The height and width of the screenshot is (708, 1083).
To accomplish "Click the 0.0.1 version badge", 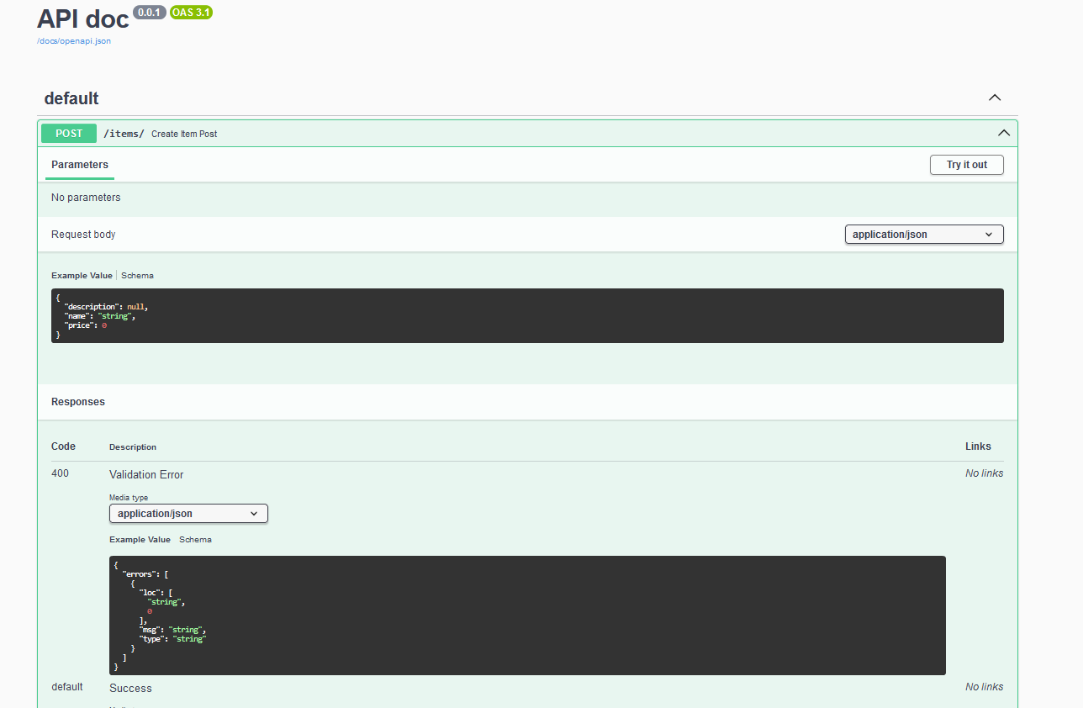I will [x=150, y=13].
